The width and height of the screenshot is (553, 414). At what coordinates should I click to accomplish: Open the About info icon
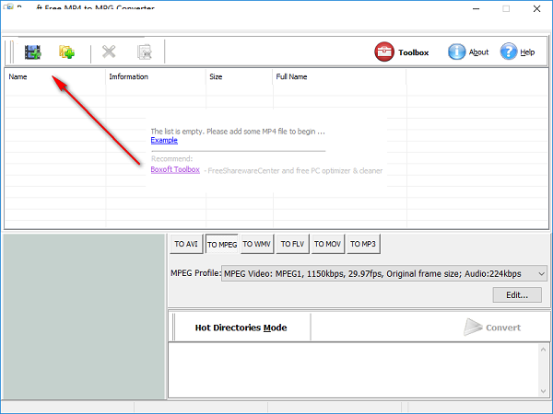pyautogui.click(x=456, y=52)
